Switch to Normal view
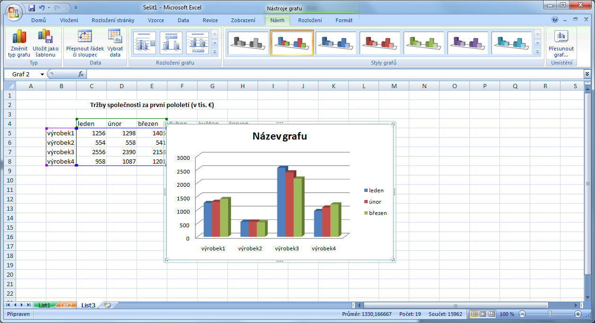This screenshot has width=595, height=323. tap(474, 314)
